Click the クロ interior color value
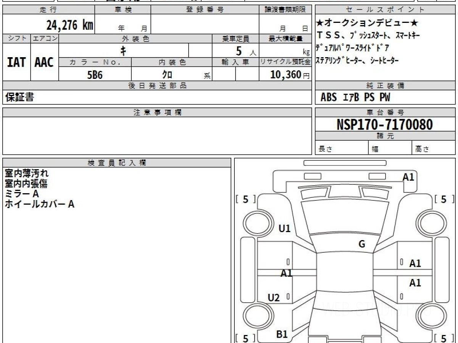 [x=167, y=75]
